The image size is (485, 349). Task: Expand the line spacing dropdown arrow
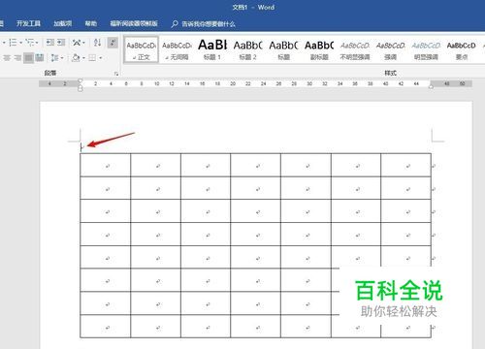pos(62,58)
